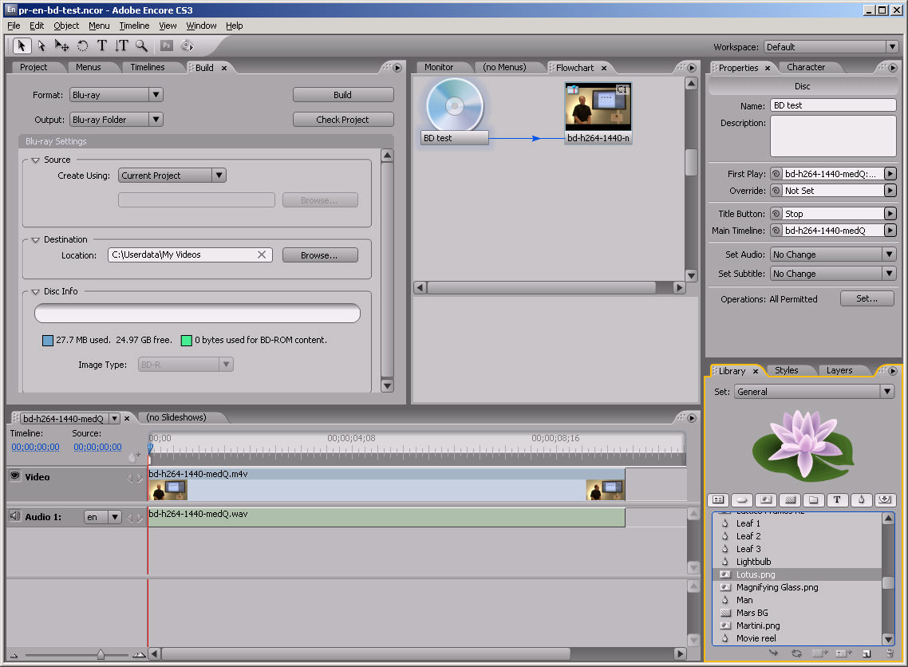This screenshot has width=908, height=667.
Task: Open the Flowchart panel options menu
Action: (x=692, y=68)
